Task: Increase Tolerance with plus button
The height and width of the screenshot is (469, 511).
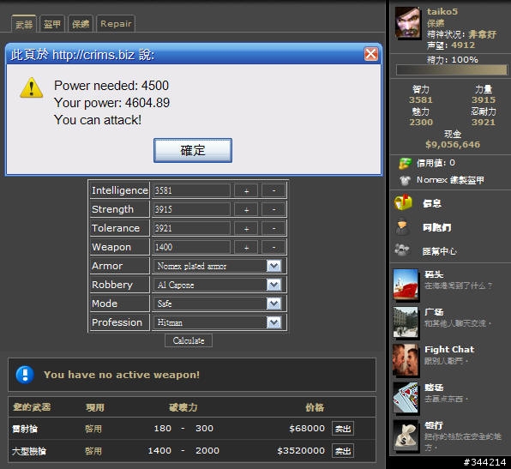Action: click(246, 228)
